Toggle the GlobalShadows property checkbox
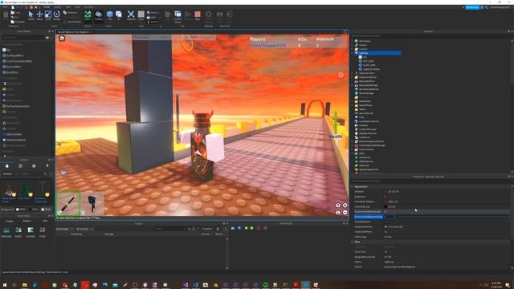 pos(385,222)
